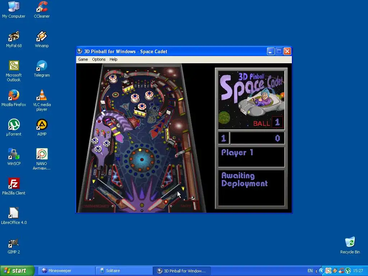Image resolution: width=368 pixels, height=276 pixels.
Task: Click the taskbar clock showing 15:27
Action: tap(358, 271)
